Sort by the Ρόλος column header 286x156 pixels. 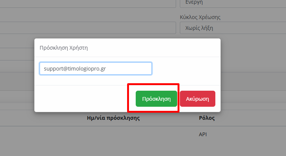207,118
